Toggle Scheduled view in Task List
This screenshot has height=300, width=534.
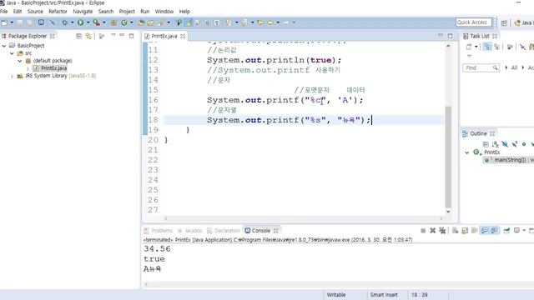pyautogui.click(x=497, y=47)
